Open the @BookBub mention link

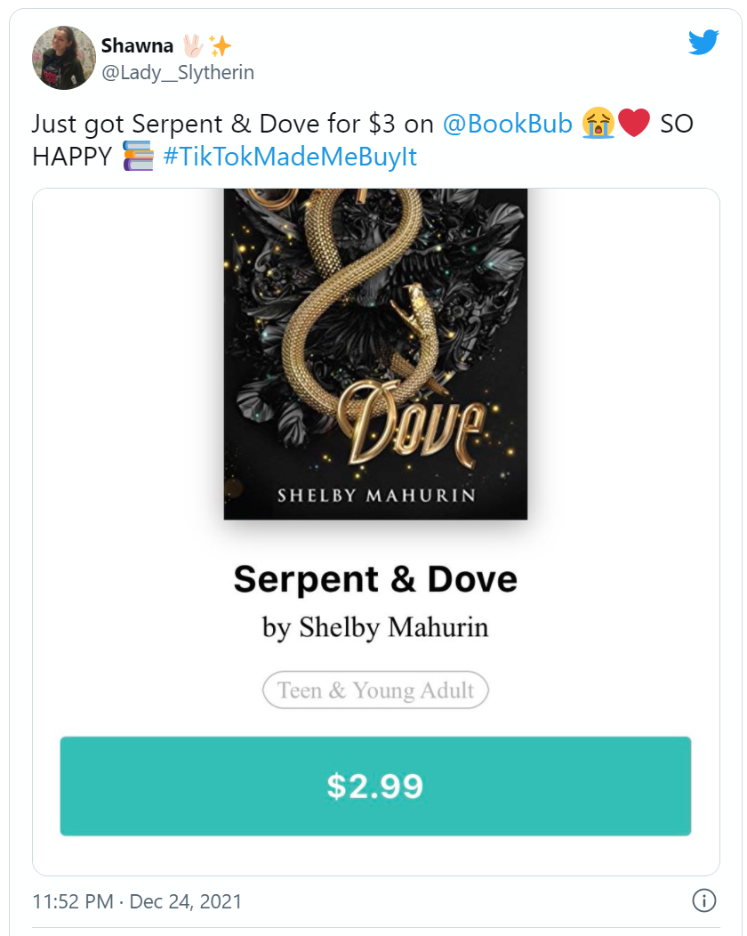(508, 124)
